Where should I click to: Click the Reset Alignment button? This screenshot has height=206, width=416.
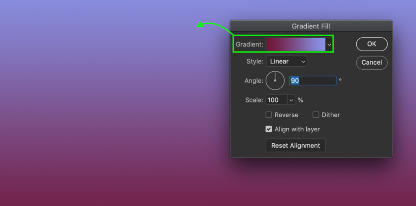click(x=295, y=145)
